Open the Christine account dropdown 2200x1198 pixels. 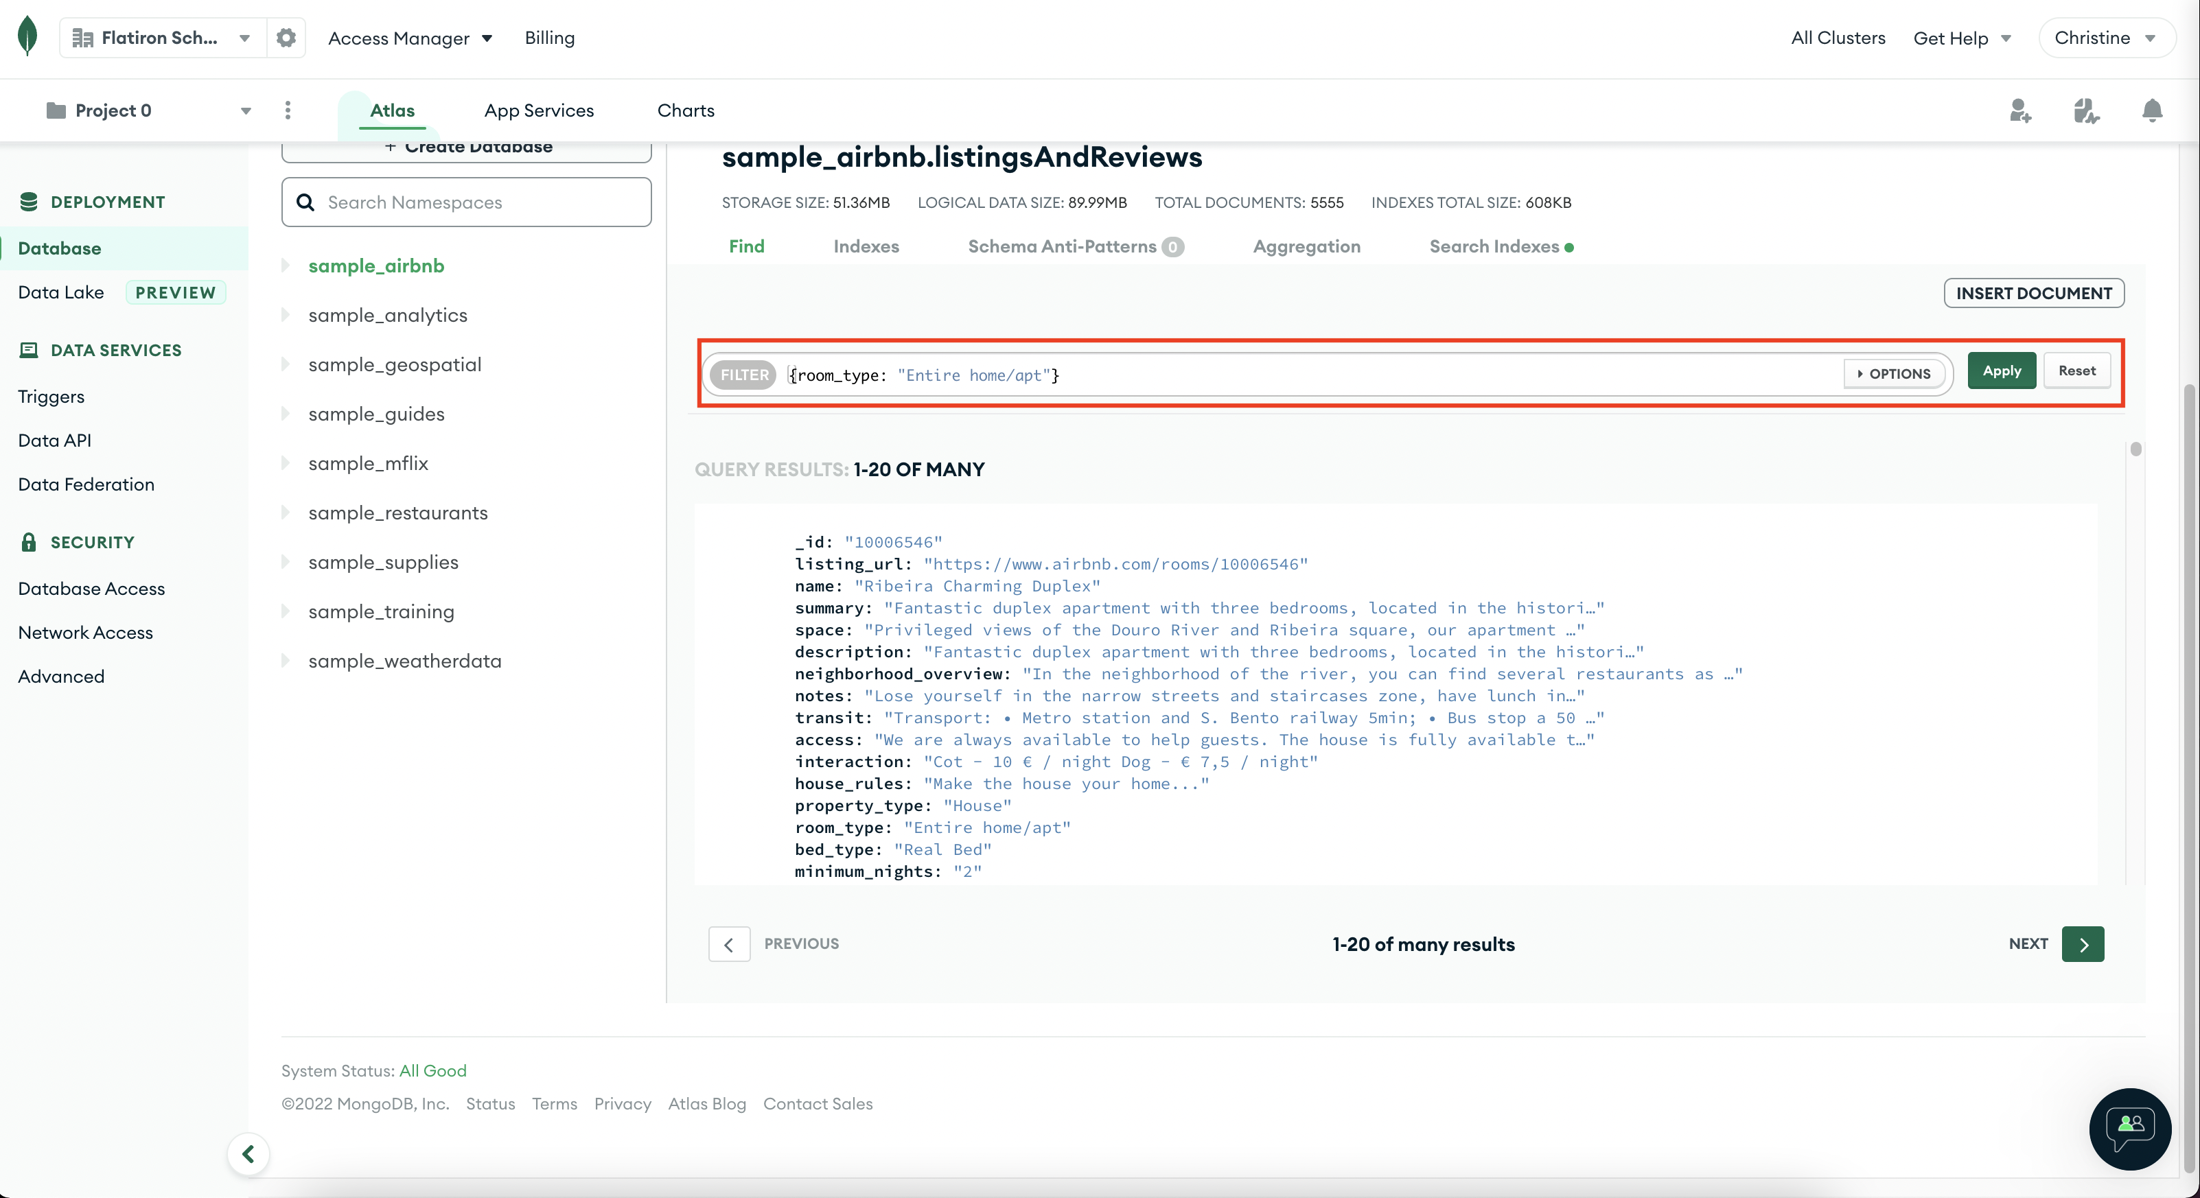(2105, 37)
